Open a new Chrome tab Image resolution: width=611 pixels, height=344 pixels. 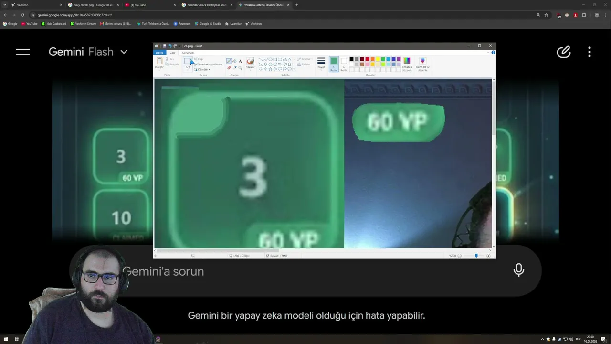point(297,5)
